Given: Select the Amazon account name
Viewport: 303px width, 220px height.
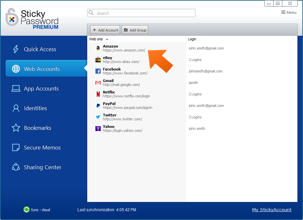Looking at the screenshot, I should point(110,46).
